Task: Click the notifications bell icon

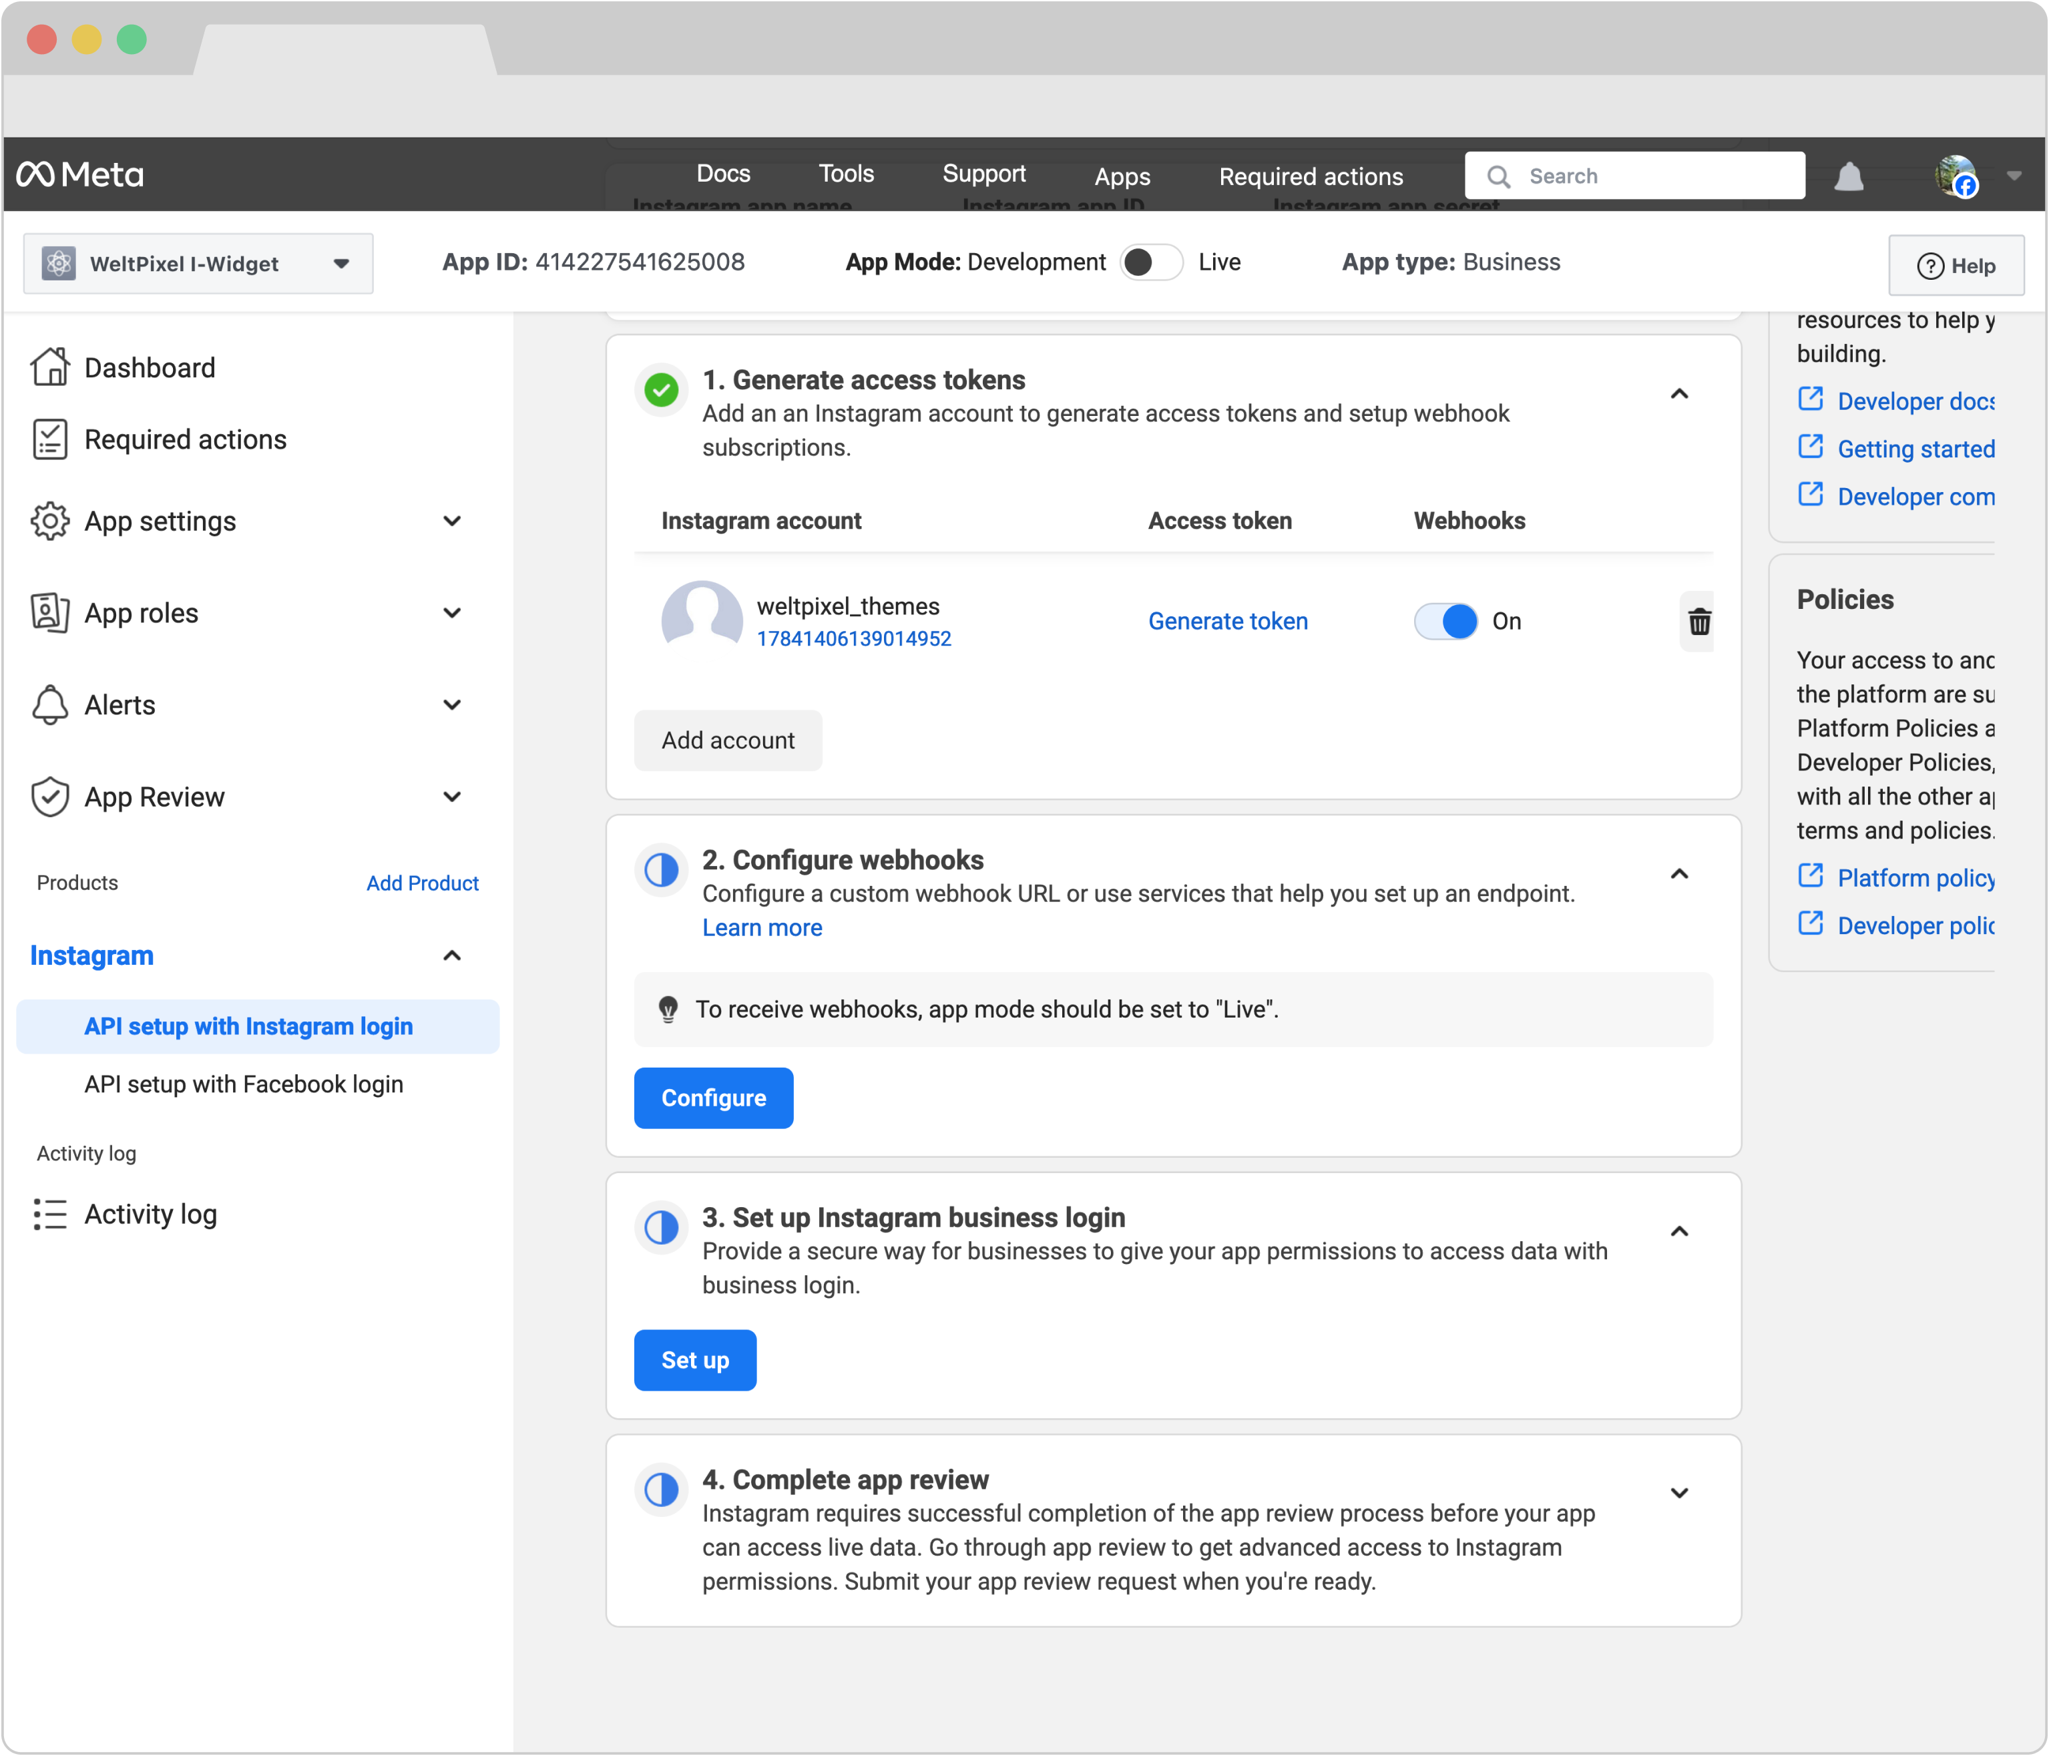Action: click(x=1848, y=177)
